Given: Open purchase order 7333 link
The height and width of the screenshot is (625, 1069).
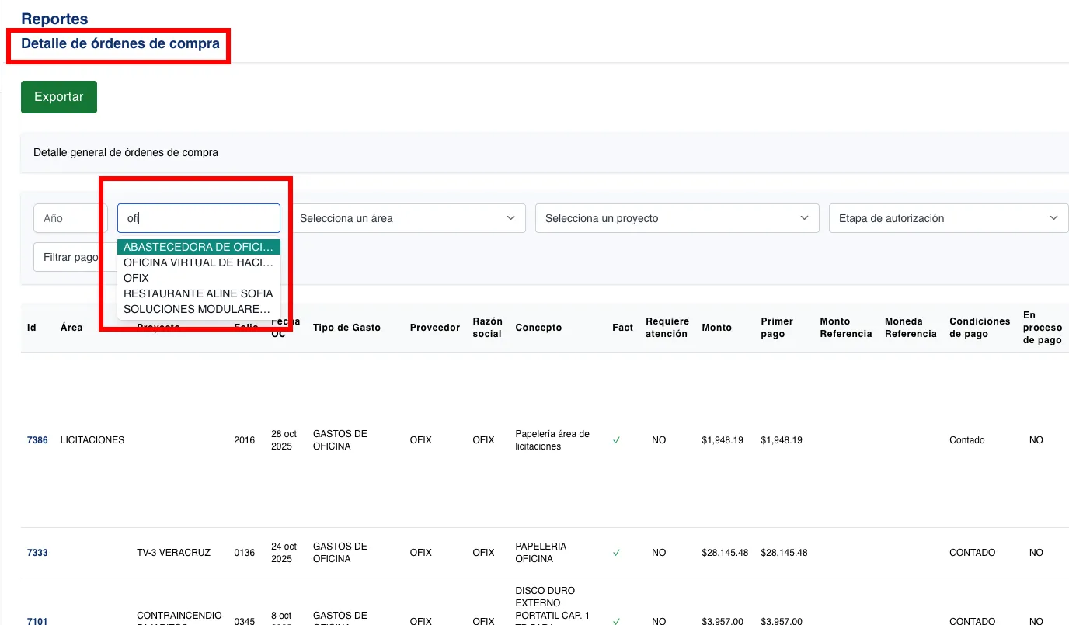Looking at the screenshot, I should click(37, 553).
